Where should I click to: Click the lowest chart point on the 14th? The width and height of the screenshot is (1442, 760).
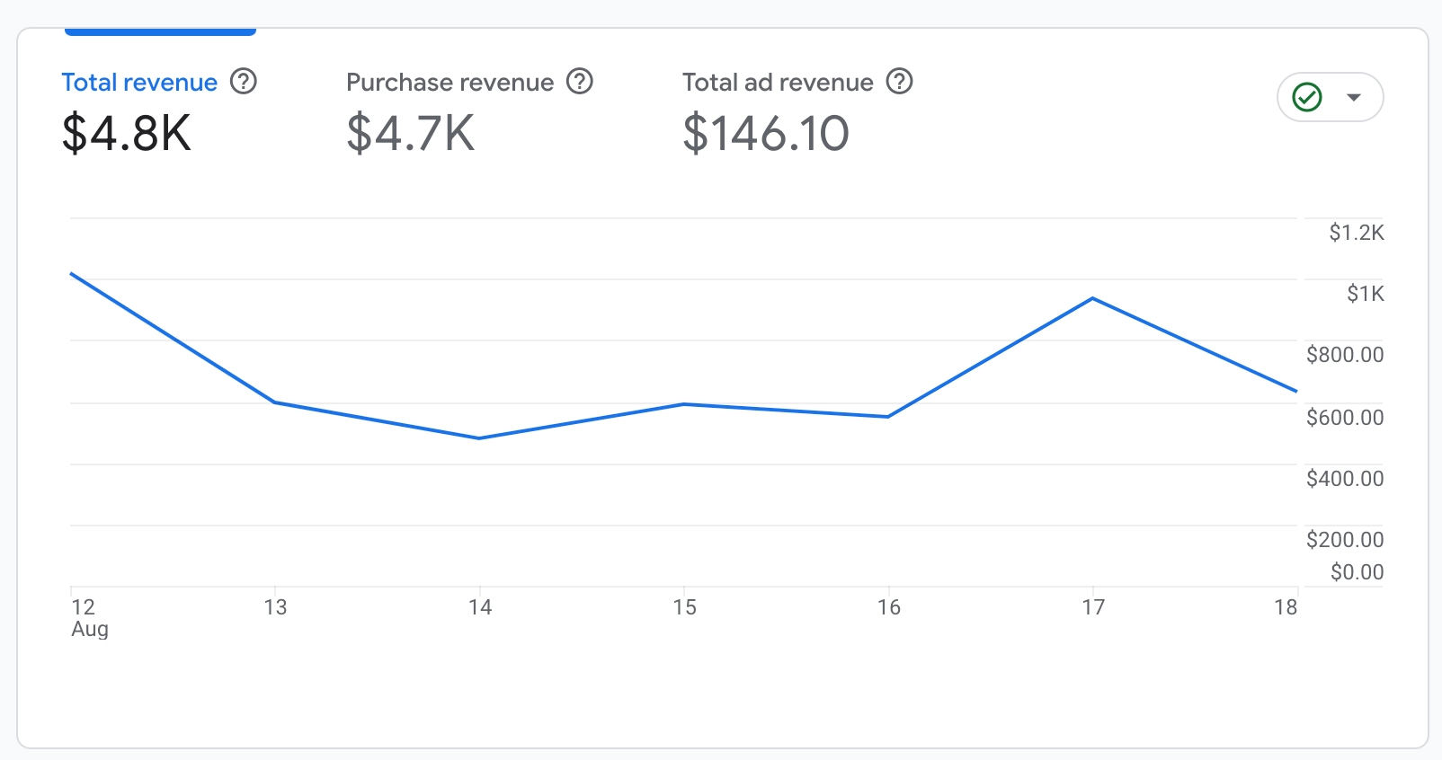pyautogui.click(x=479, y=438)
